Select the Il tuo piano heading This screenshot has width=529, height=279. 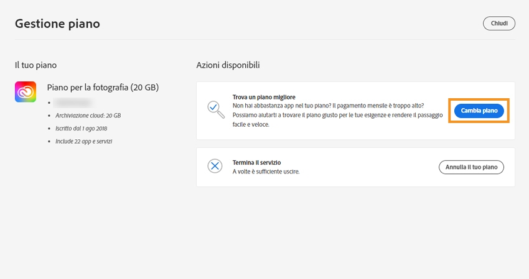[36, 65]
